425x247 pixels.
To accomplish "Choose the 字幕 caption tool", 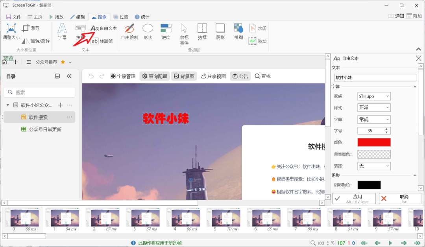I will point(62,32).
